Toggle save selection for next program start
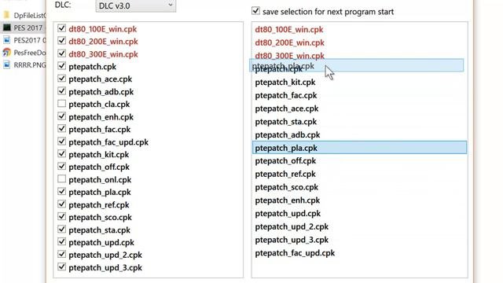503x283 pixels. [x=255, y=10]
